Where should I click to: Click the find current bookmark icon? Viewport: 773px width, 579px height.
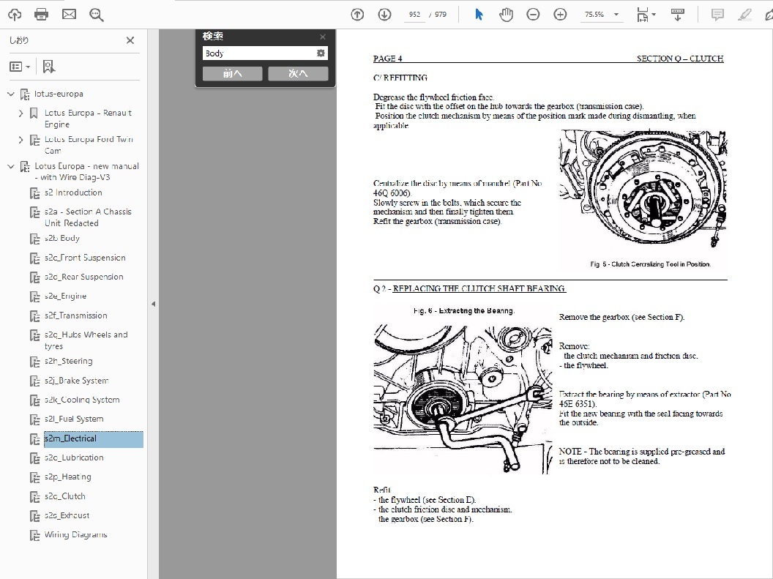tap(49, 67)
